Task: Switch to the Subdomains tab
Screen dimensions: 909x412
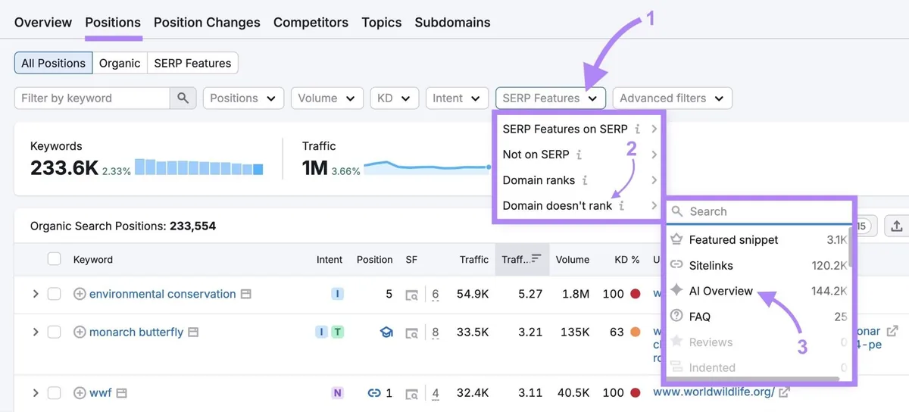Action: (x=452, y=22)
